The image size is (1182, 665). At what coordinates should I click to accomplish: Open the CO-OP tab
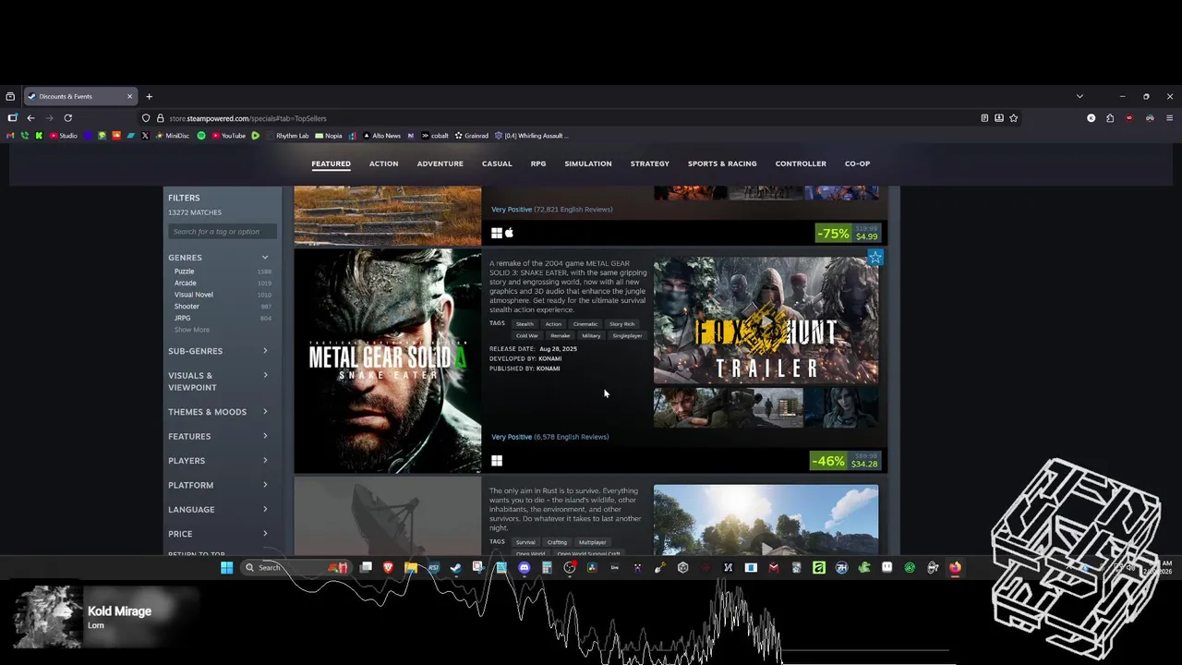tap(857, 163)
